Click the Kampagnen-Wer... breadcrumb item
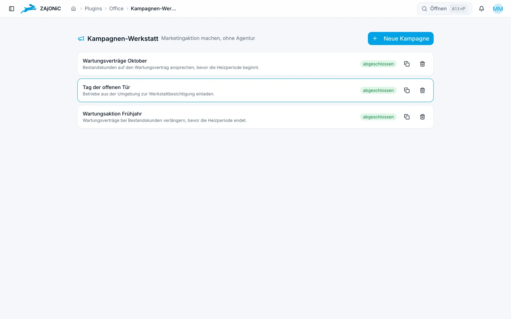Viewport: 511px width, 319px height. pyautogui.click(x=153, y=9)
